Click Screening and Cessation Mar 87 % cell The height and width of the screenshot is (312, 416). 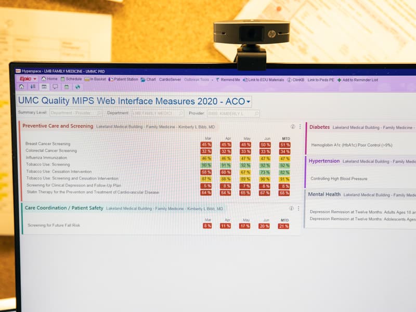click(x=206, y=179)
